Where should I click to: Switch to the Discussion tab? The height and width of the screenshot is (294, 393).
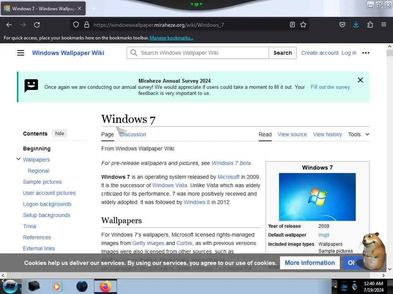tap(133, 134)
